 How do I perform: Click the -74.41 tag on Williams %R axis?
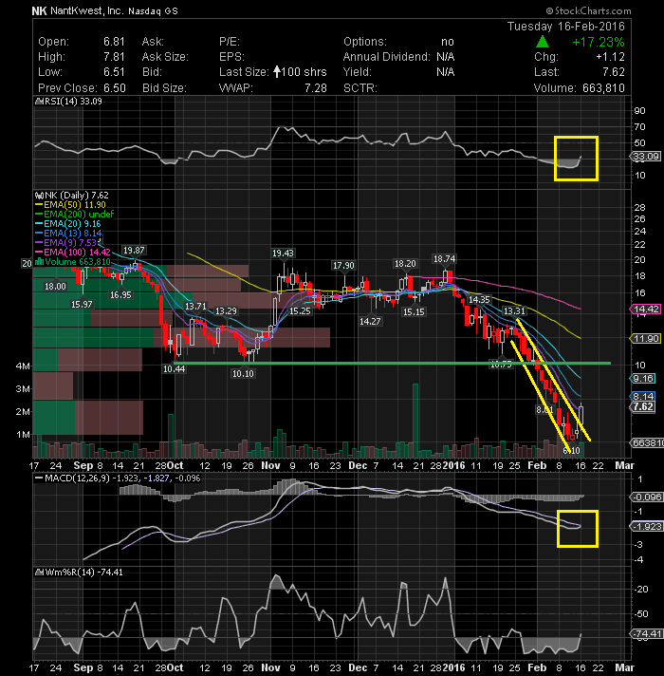646,634
